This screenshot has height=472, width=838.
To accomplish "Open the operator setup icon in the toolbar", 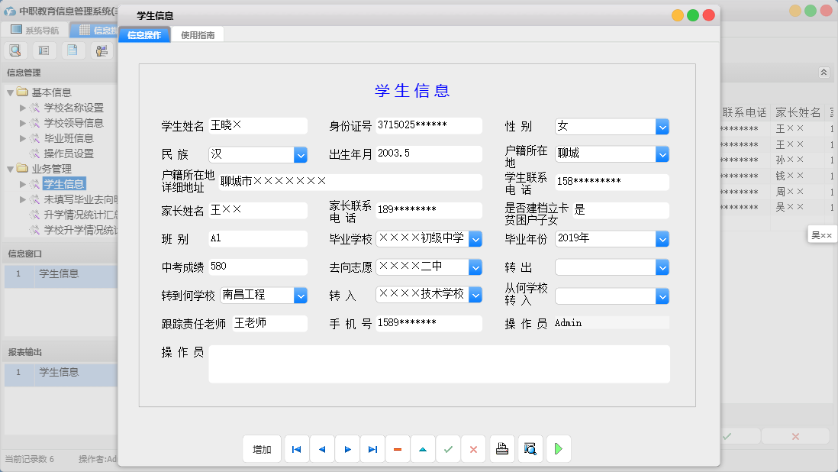I will pos(100,50).
